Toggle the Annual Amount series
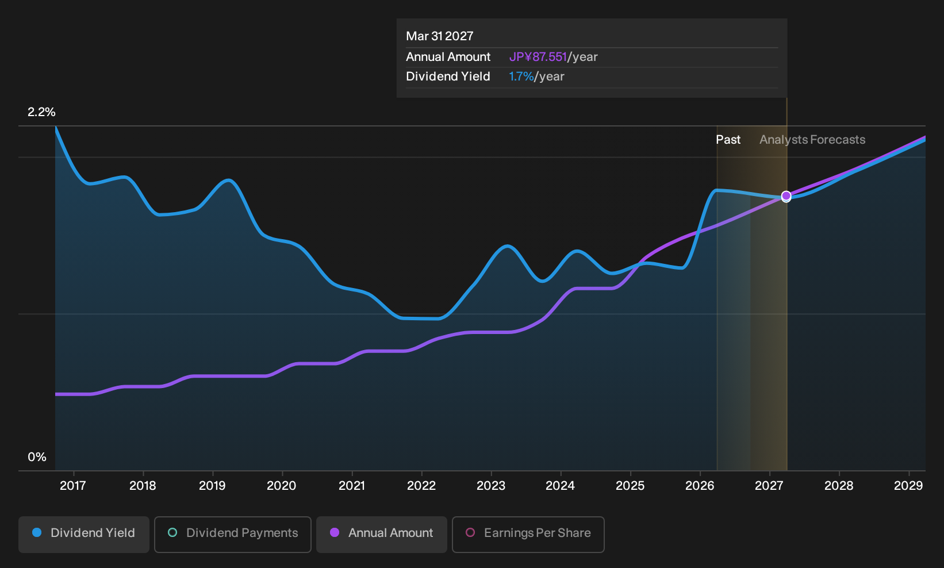Screen dimensions: 944x568 pos(382,534)
